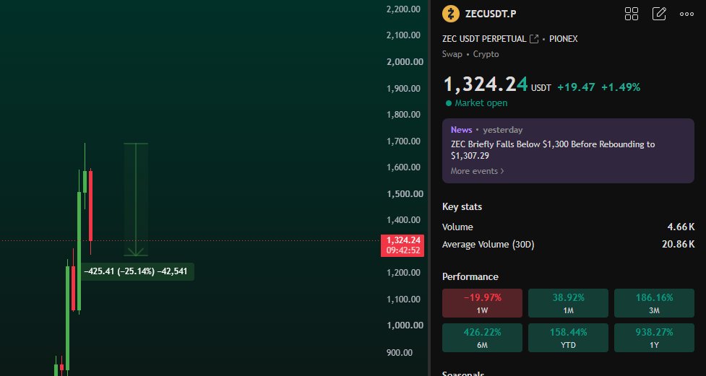Open the widget layout grid icon
Screen dimensions: 706x376
click(x=632, y=14)
